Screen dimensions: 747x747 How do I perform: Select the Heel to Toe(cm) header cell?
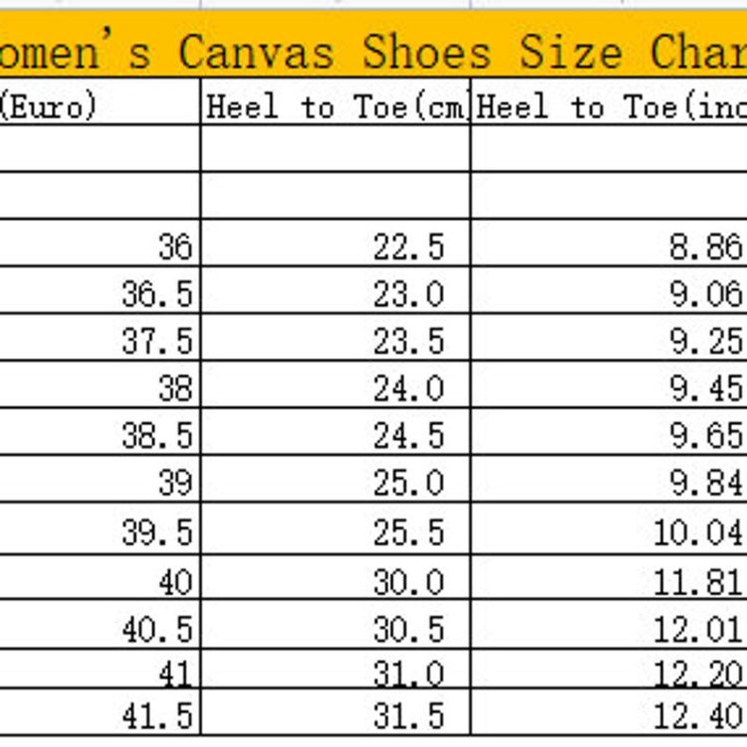336,107
